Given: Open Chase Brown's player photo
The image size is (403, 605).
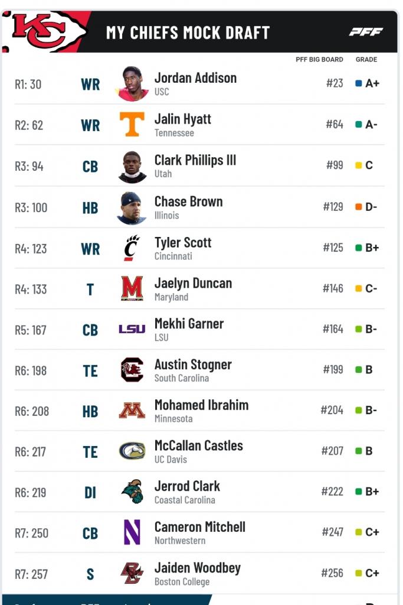Looking at the screenshot, I should tap(132, 208).
